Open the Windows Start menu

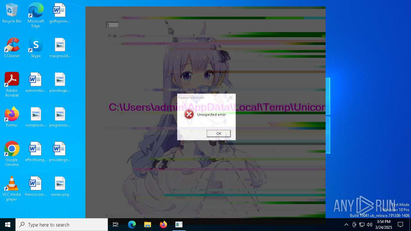coord(8,225)
